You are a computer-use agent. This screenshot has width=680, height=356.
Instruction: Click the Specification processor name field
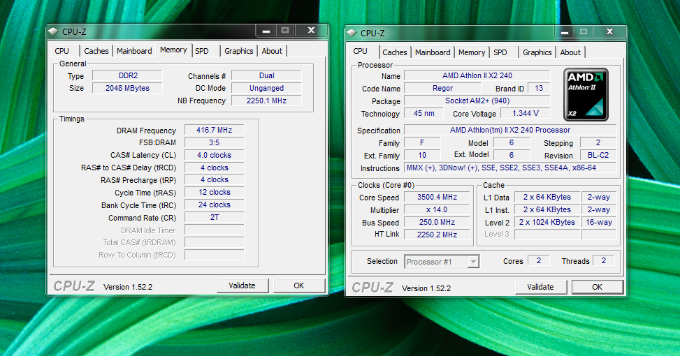coord(510,130)
